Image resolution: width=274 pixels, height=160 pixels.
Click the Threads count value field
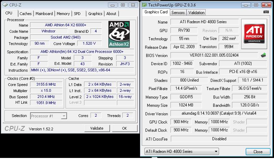[127, 116]
